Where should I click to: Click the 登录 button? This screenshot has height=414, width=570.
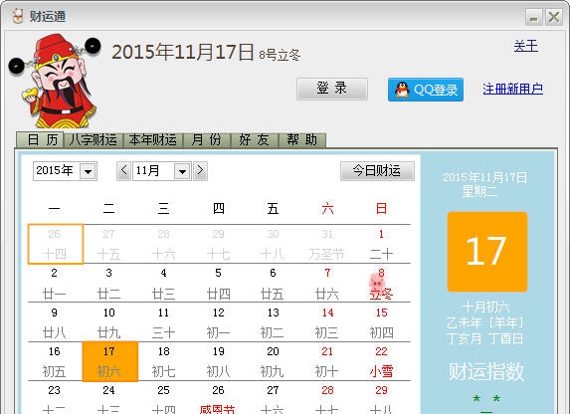click(x=332, y=89)
